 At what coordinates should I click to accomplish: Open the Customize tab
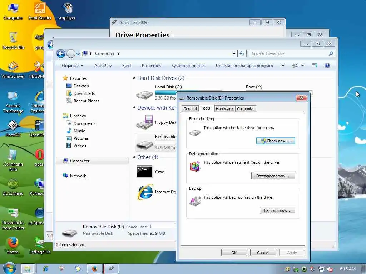246,109
